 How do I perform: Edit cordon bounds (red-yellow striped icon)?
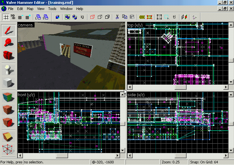pyautogui.click(x=149, y=17)
